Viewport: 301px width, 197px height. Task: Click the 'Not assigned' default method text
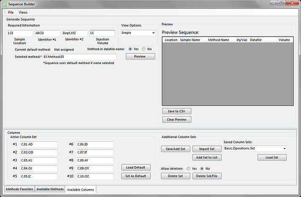[x=64, y=50]
